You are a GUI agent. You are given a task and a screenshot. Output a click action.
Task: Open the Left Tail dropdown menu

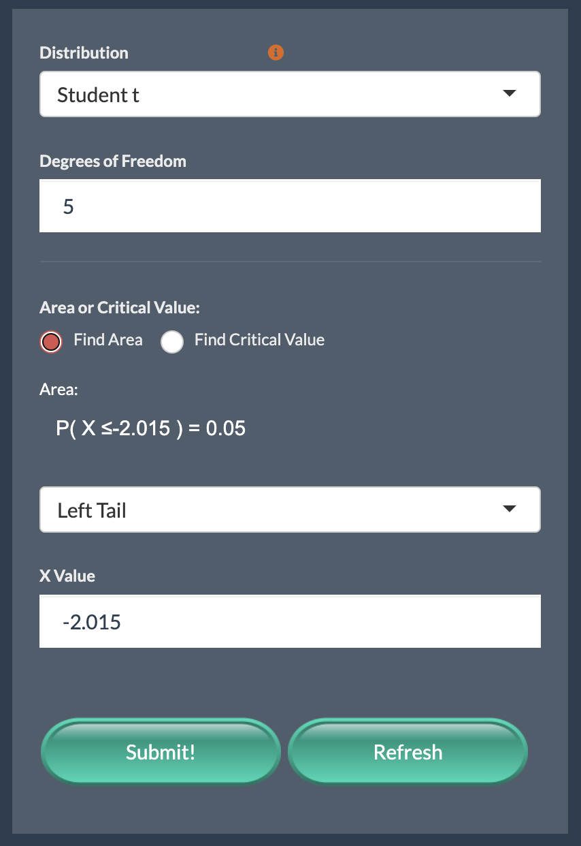pos(272,510)
